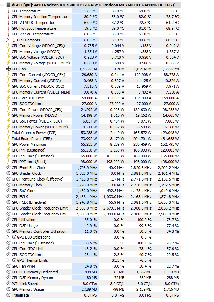Select GPU SoC Current (VDDCR_SOC) row label
The image size is (214, 302).
[x=38, y=86]
